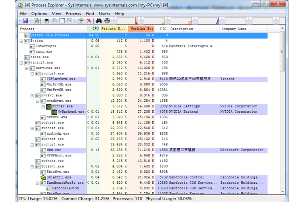303x202 pixels.
Task: Click the icon beside TXPlatform.exe
Action: click(43, 79)
